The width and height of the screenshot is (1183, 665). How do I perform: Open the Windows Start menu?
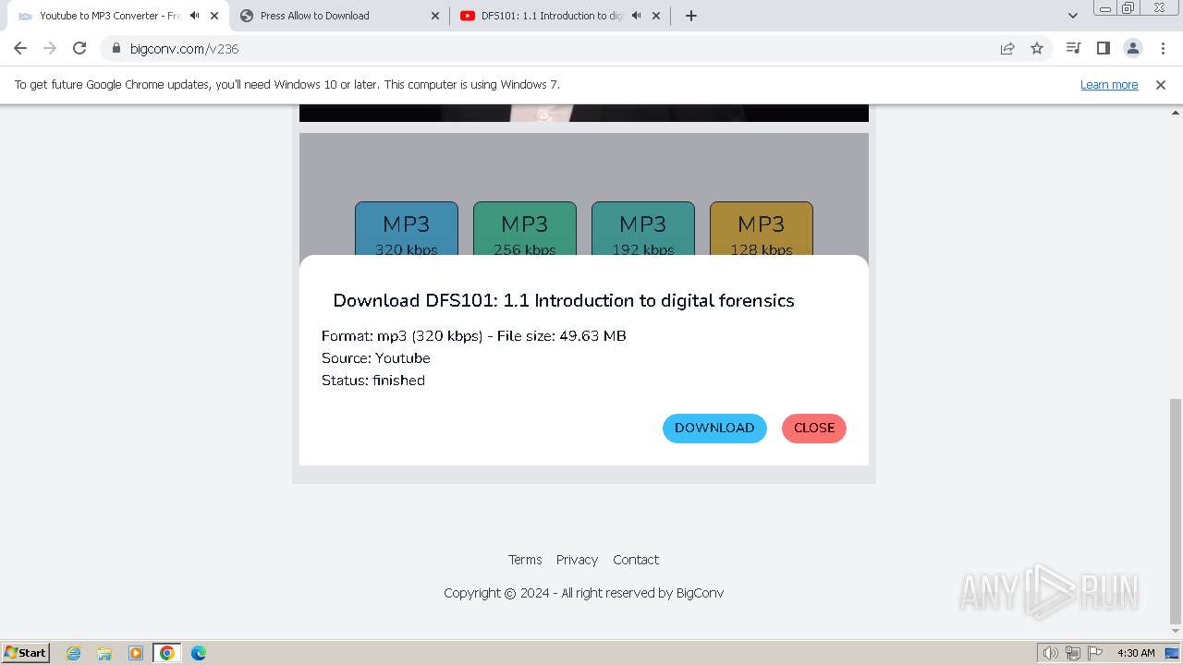(x=25, y=652)
